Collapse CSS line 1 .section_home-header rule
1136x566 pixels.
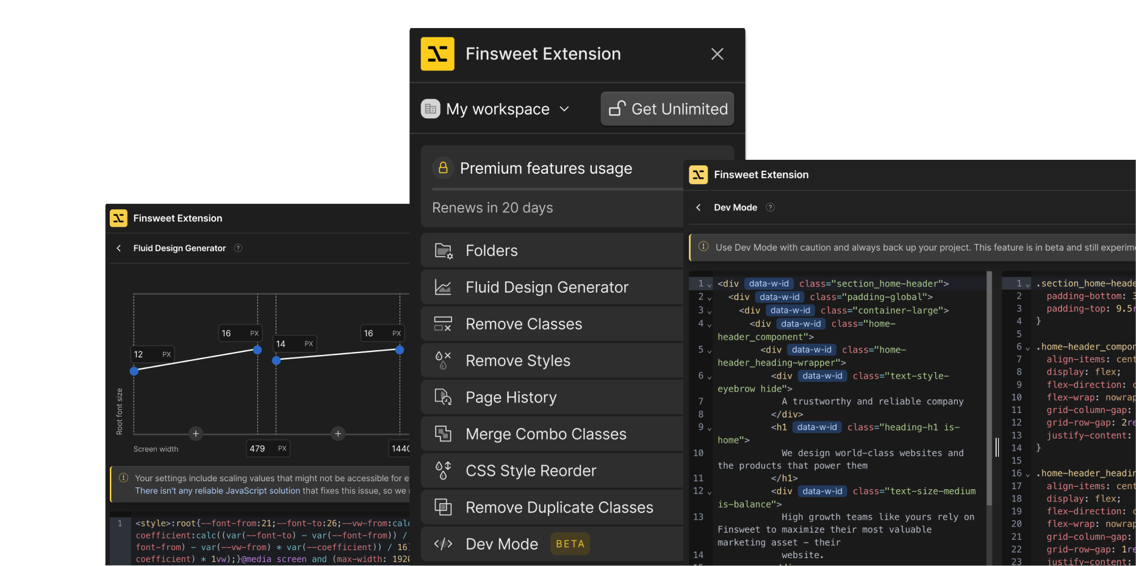coord(1028,285)
